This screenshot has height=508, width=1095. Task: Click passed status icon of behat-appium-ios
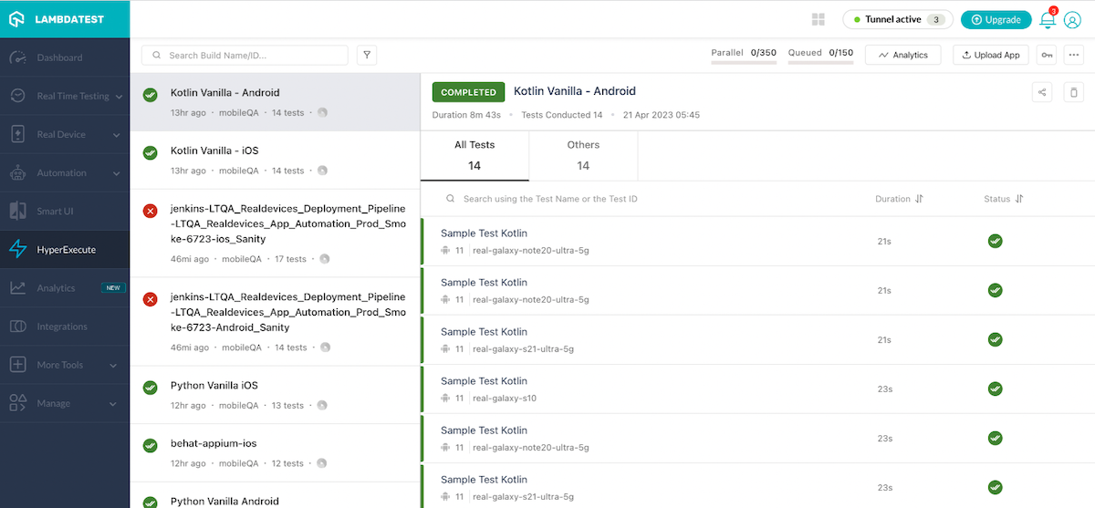151,446
